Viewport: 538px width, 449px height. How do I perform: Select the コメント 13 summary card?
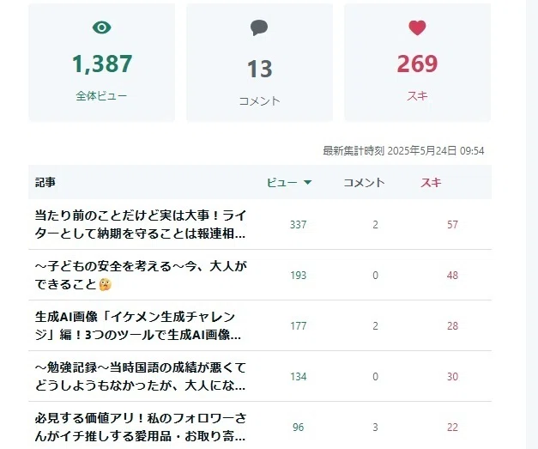tap(259, 63)
